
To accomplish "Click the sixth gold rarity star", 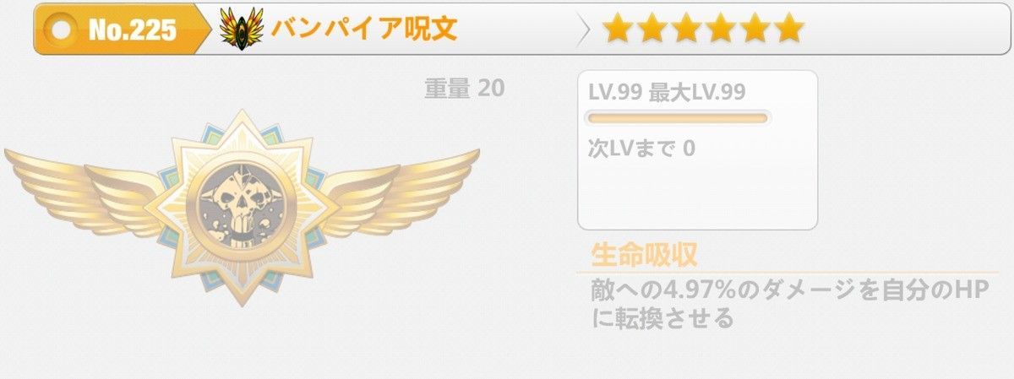I will pyautogui.click(x=788, y=29).
